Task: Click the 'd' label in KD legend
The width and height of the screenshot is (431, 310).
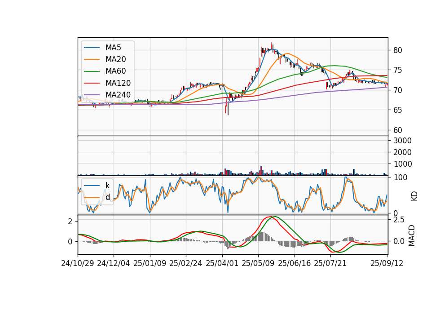Action: pyautogui.click(x=107, y=197)
